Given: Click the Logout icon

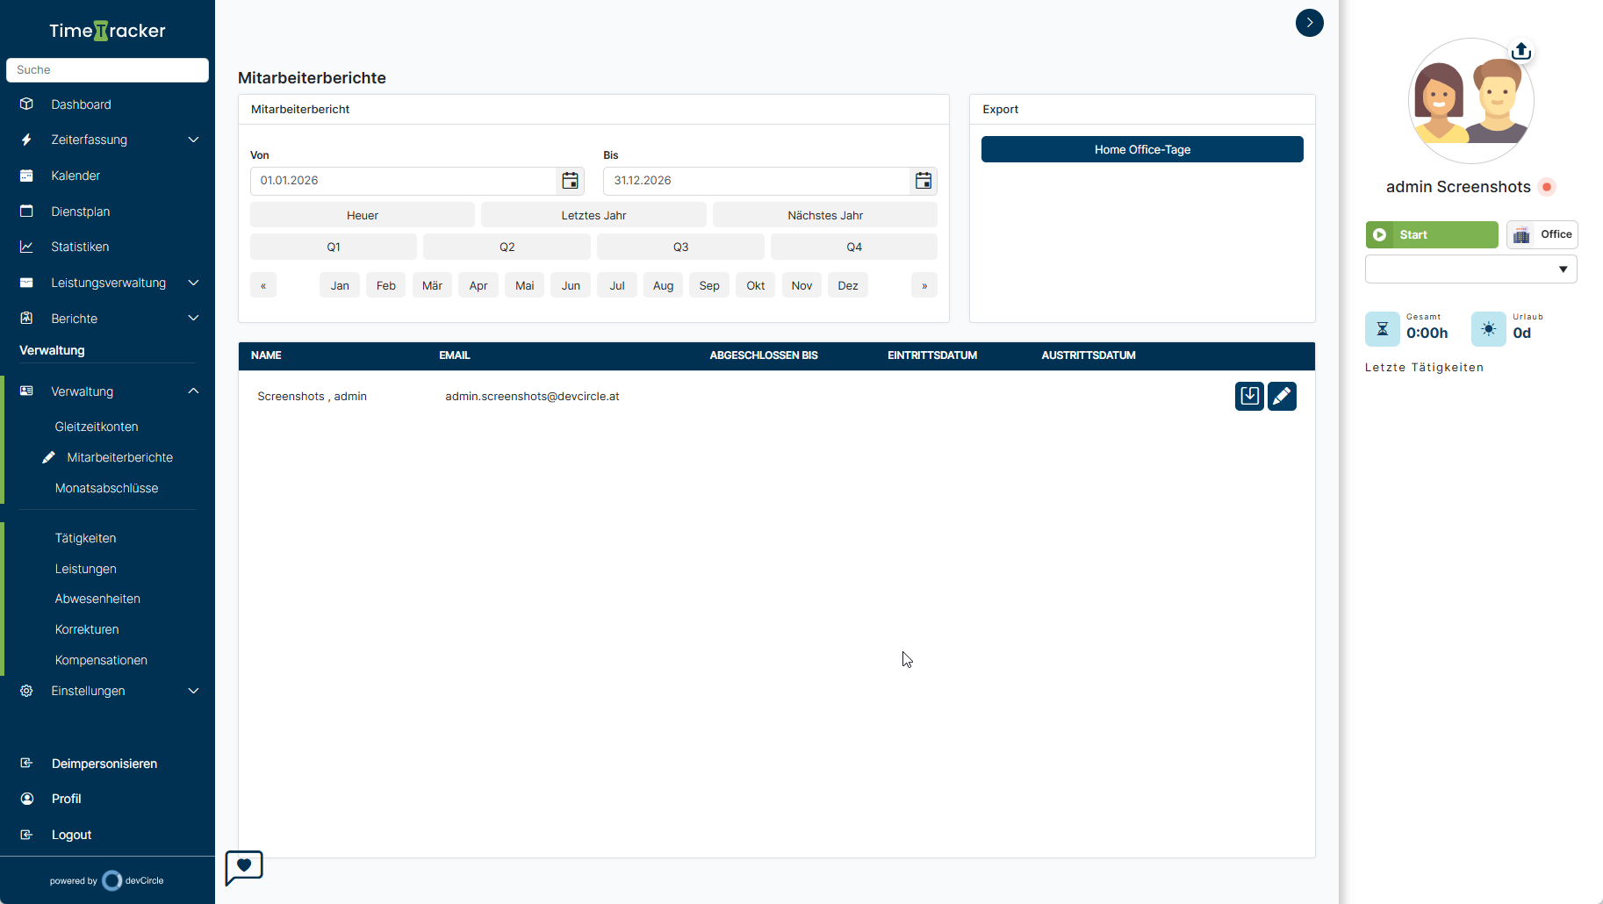Looking at the screenshot, I should tap(26, 835).
